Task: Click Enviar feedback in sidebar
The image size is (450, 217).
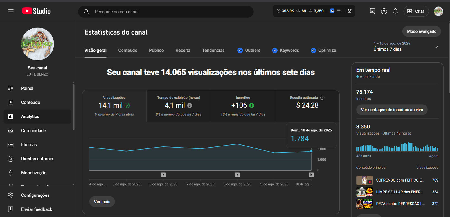Action: [x=37, y=209]
